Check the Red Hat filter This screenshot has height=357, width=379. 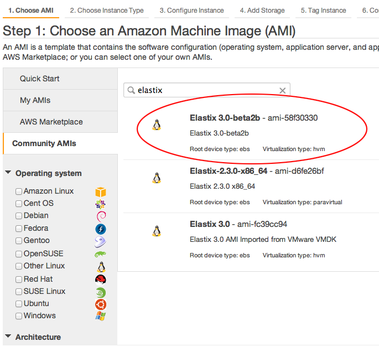pyautogui.click(x=19, y=280)
